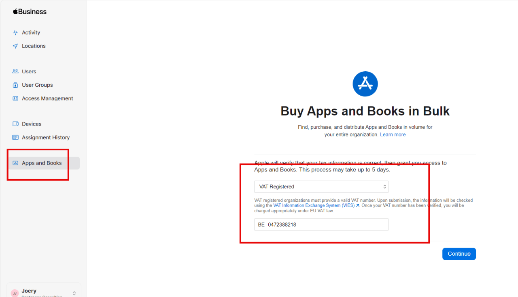
Task: Click the blue App Store icon
Action: 365,84
